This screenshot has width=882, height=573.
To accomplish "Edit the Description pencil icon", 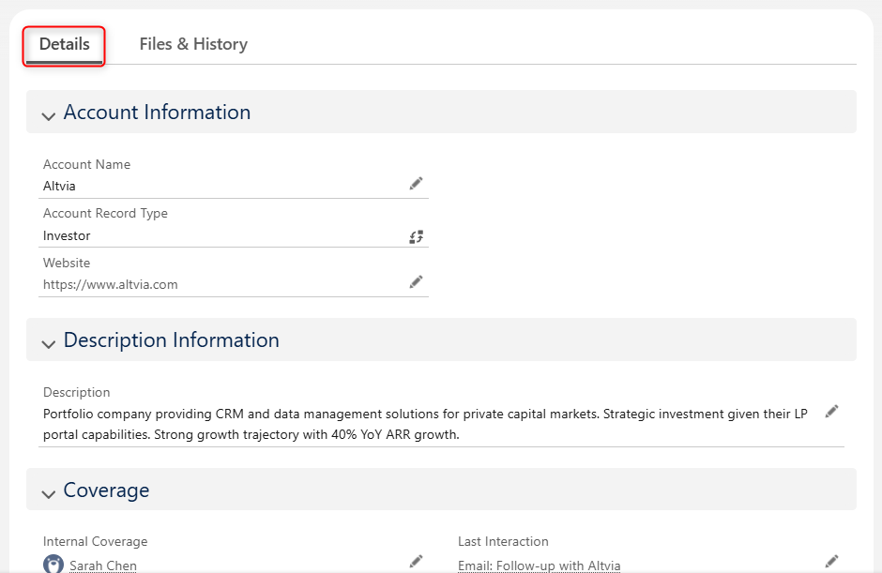I will (x=831, y=412).
